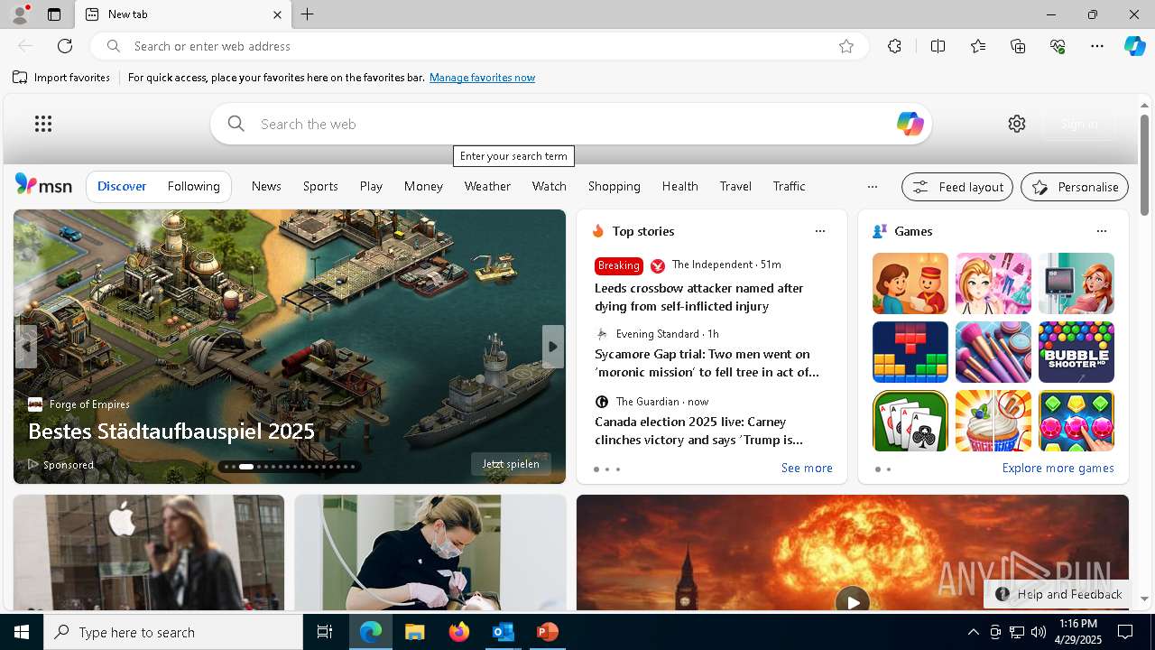Show hidden tray icons chevron
The width and height of the screenshot is (1155, 650).
[x=973, y=632]
